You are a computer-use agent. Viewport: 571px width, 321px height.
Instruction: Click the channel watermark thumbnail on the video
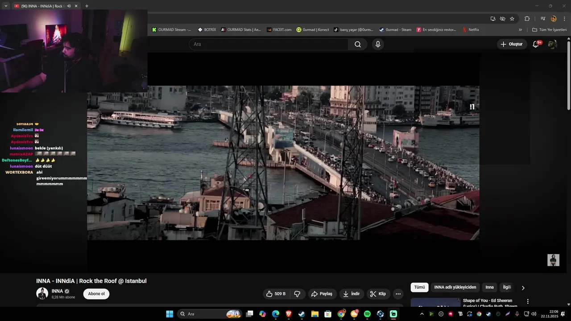click(553, 260)
